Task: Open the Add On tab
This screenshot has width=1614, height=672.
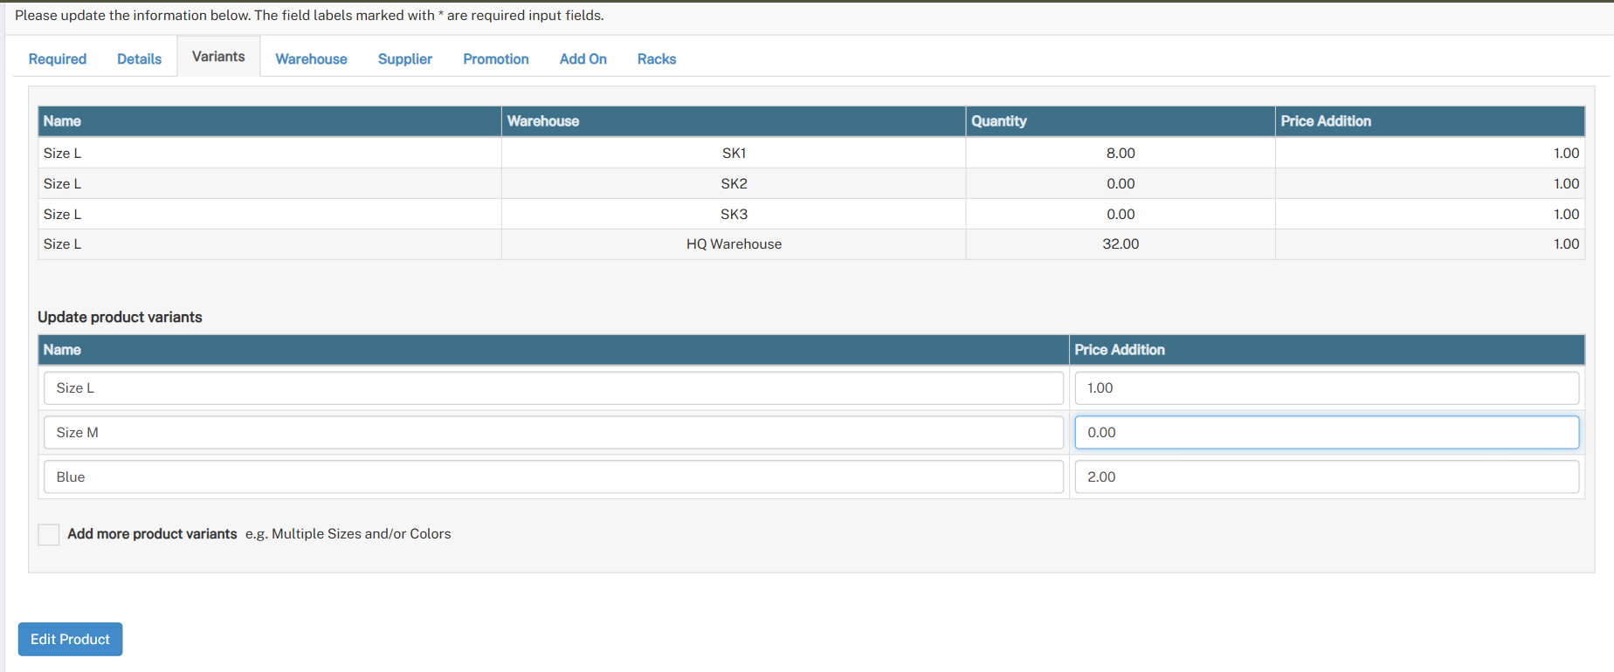Action: click(x=583, y=58)
